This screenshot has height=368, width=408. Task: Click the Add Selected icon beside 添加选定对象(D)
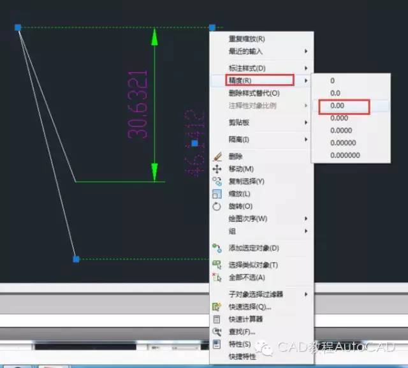point(217,248)
